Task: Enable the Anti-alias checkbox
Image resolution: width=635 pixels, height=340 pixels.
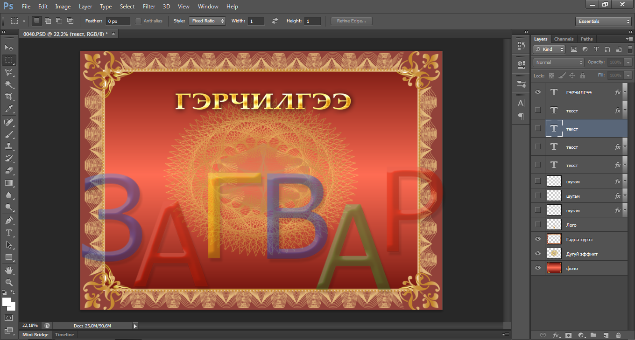Action: click(x=138, y=21)
